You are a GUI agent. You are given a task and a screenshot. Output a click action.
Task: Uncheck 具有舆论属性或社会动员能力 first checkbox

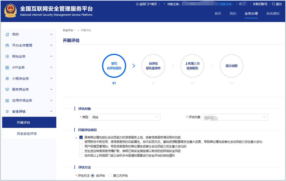click(x=81, y=137)
